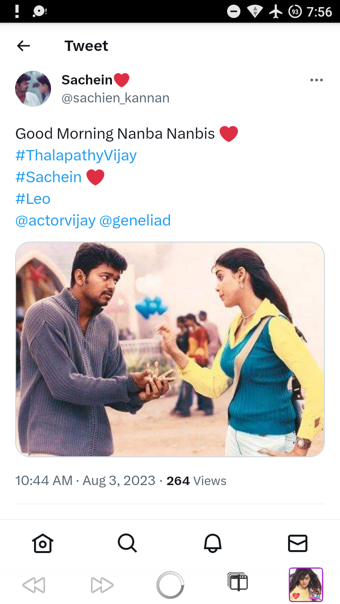Viewport: 340px width, 604px height.
Task: Tap the browser rewind back button
Action: [34, 585]
